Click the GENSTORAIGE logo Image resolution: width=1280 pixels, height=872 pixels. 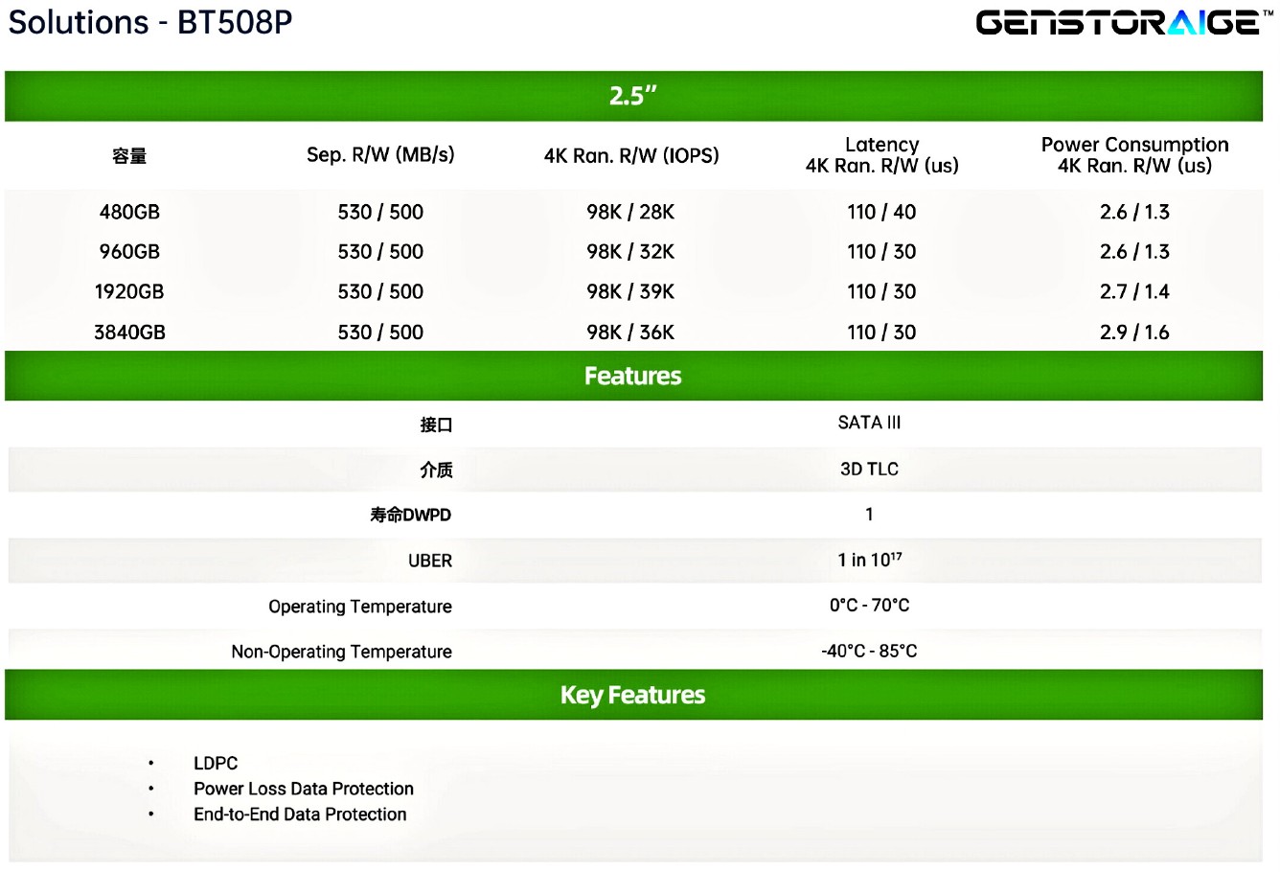coord(1125,23)
